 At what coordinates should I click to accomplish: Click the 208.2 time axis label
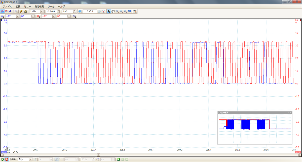[122, 149]
